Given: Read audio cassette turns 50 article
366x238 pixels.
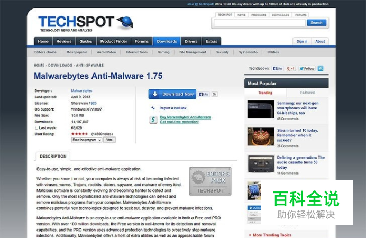Looking at the screenshot, I should pyautogui.click(x=300, y=162).
